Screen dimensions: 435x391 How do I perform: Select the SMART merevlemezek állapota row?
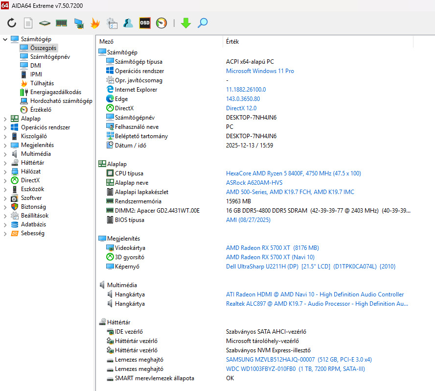pyautogui.click(x=254, y=378)
